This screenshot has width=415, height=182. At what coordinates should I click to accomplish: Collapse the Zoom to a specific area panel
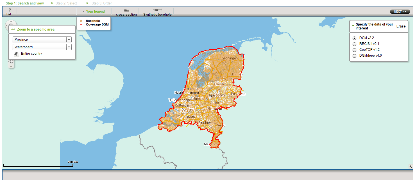click(x=13, y=29)
